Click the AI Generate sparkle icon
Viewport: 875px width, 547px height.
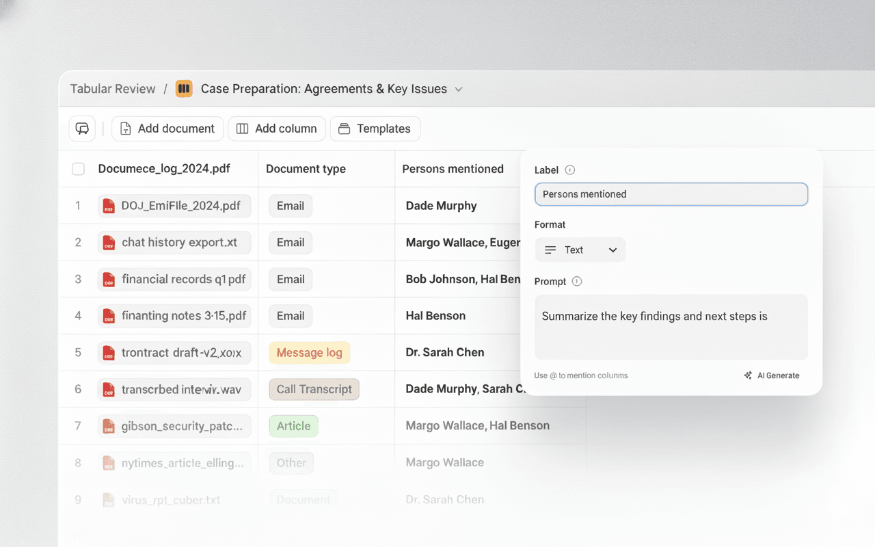(747, 375)
